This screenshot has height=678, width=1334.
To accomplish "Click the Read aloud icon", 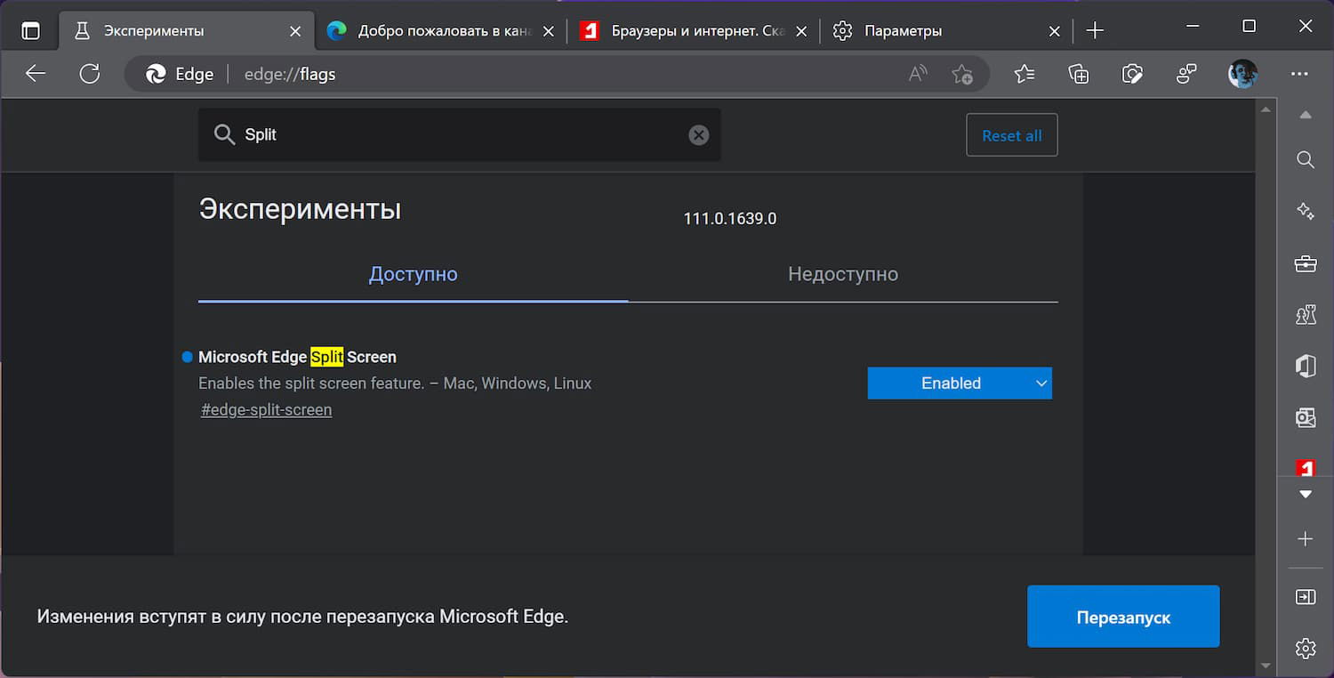I will 918,74.
